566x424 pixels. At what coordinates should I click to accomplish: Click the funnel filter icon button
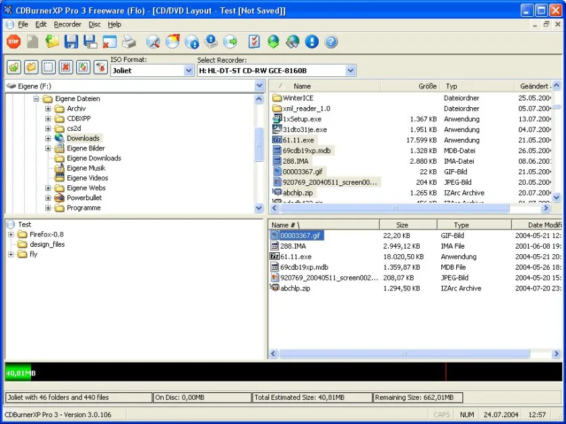[100, 67]
